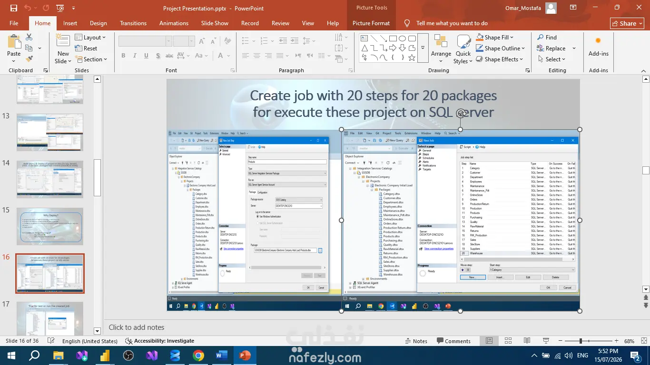The image size is (650, 365).
Task: Open the Quick Styles gallery
Action: (x=463, y=49)
